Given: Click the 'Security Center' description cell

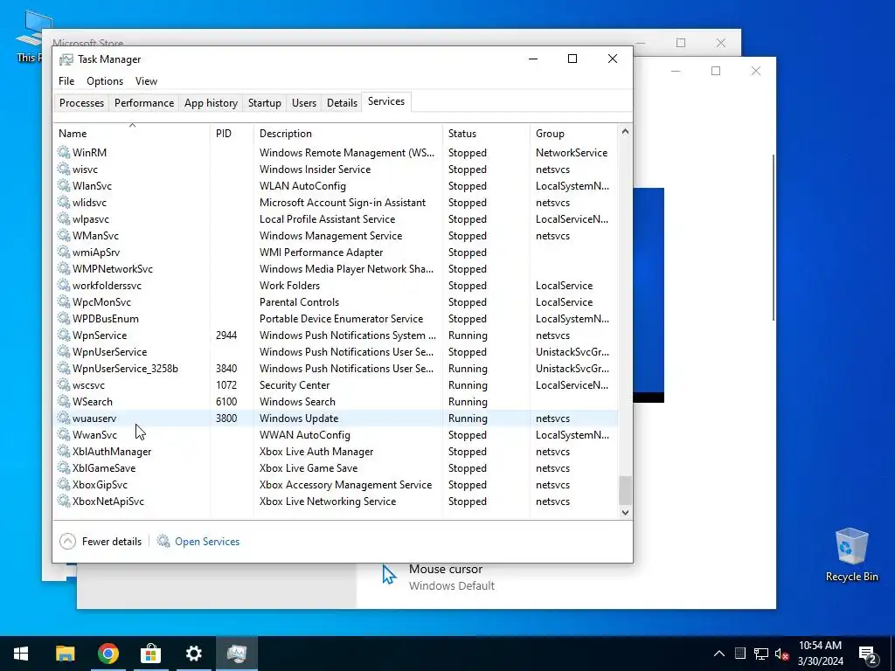Looking at the screenshot, I should [x=295, y=385].
